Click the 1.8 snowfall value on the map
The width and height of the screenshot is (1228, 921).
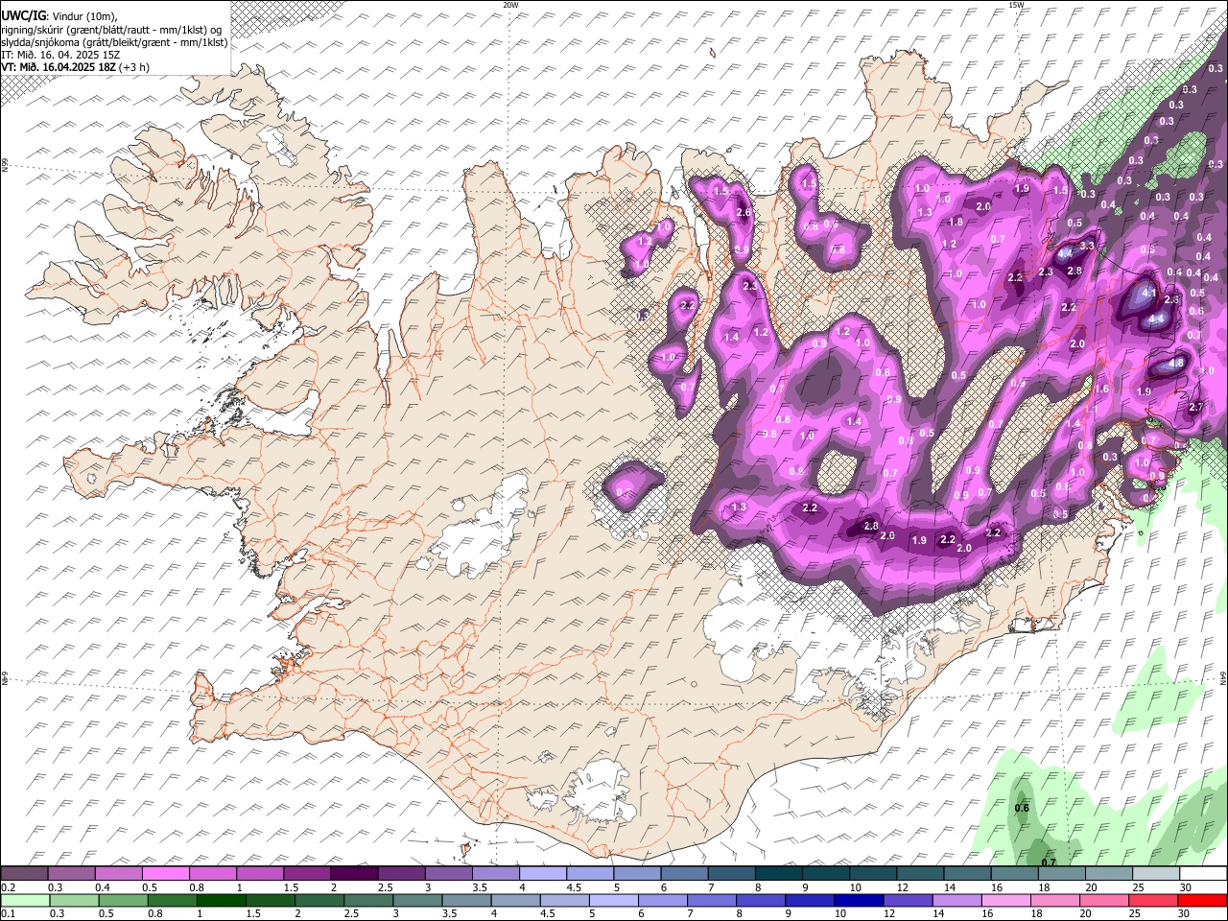(x=956, y=222)
